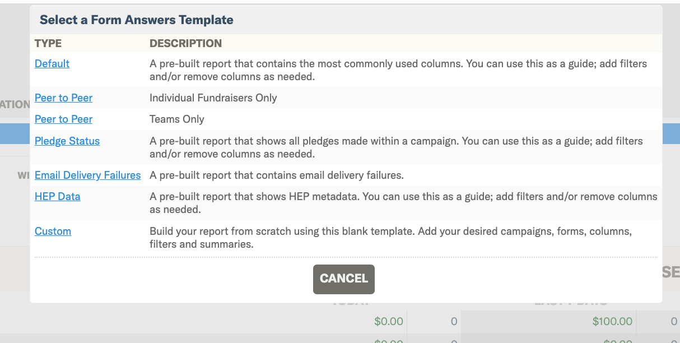Viewport: 680px width, 343px height.
Task: Click the description about HEP metadata
Action: click(x=403, y=203)
